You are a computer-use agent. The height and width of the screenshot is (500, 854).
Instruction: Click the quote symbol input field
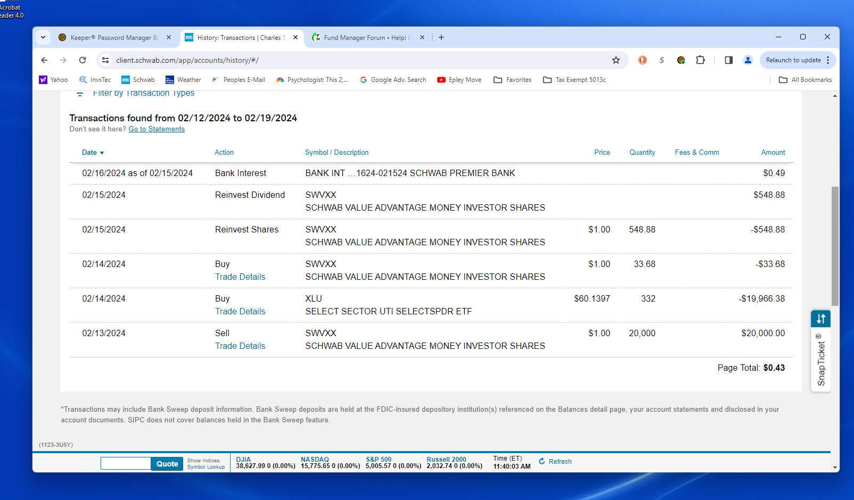126,464
